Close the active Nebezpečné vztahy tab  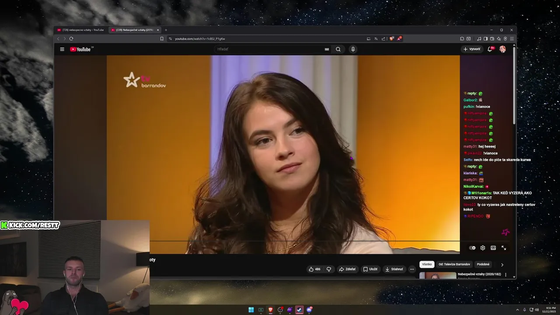(158, 30)
